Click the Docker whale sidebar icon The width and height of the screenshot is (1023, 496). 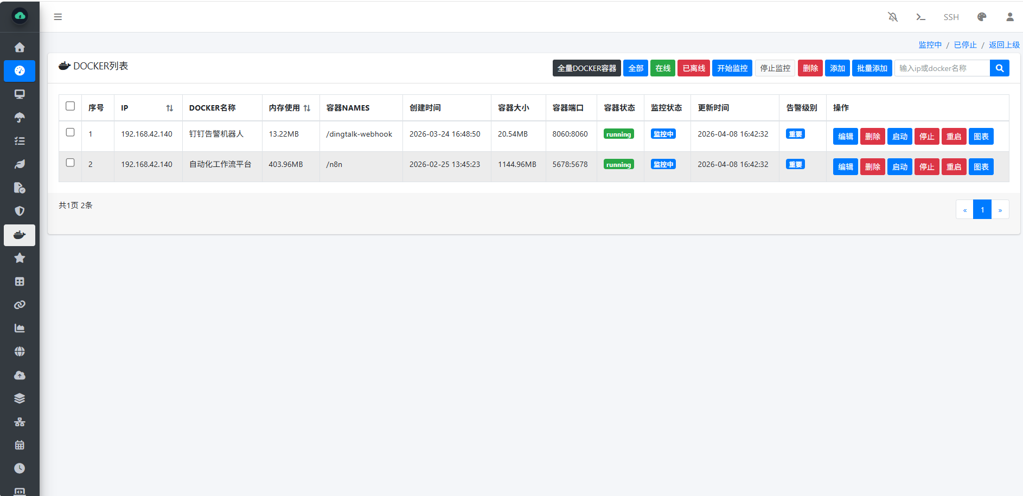coord(20,235)
